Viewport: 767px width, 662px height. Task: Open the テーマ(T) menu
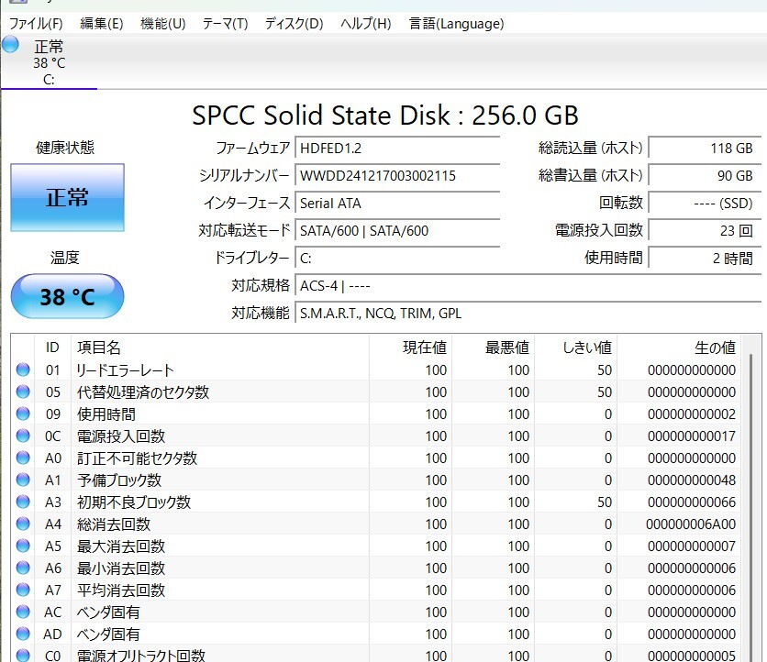coord(225,24)
